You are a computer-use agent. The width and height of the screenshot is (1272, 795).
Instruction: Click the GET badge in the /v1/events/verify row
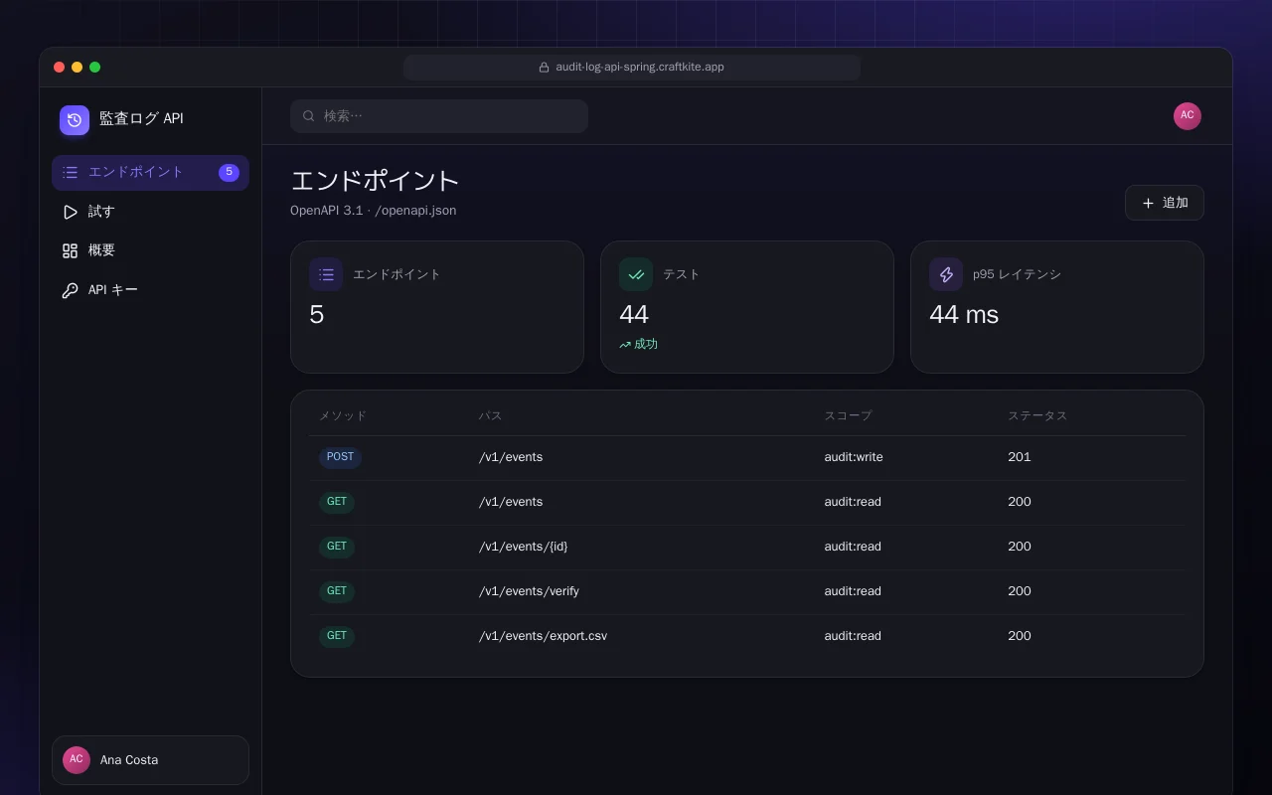(x=337, y=591)
